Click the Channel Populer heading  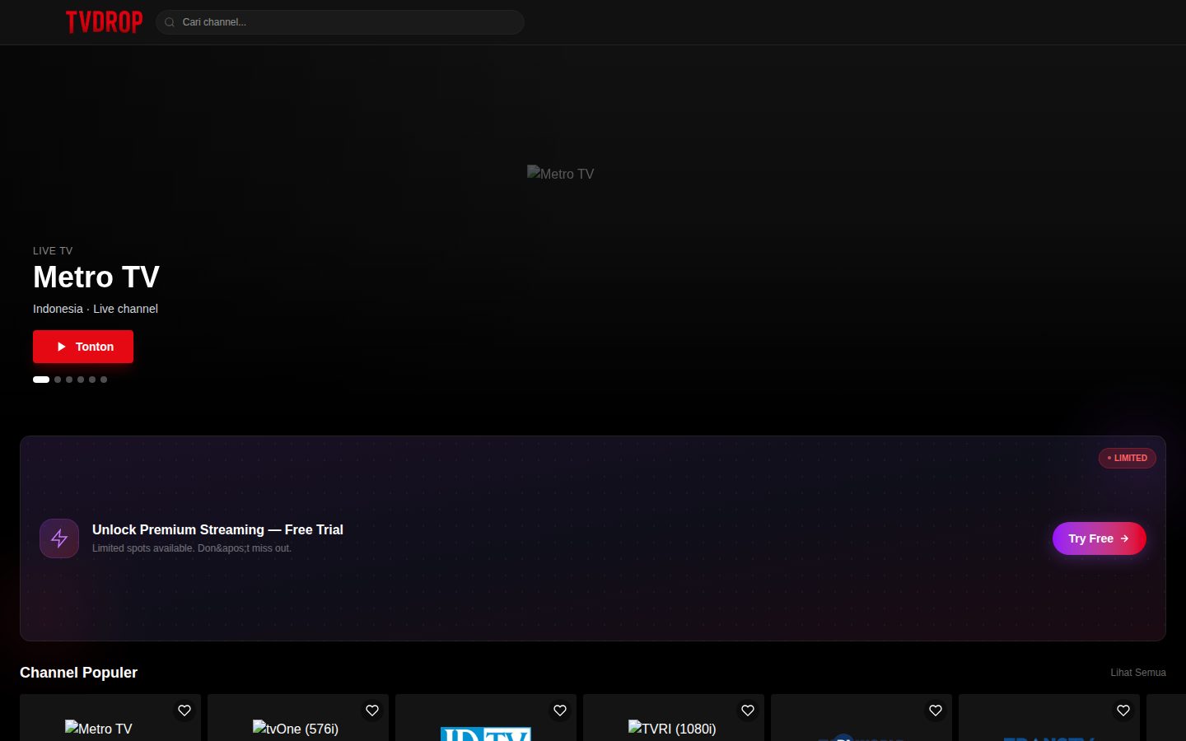click(x=78, y=673)
